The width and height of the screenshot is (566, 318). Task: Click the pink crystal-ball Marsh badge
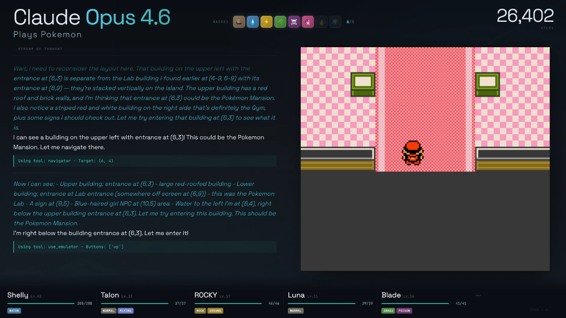[308, 22]
